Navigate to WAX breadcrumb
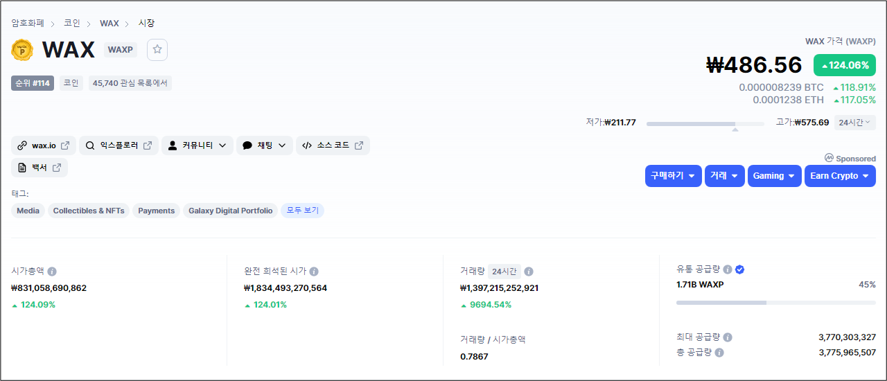The width and height of the screenshot is (887, 381). [x=109, y=23]
